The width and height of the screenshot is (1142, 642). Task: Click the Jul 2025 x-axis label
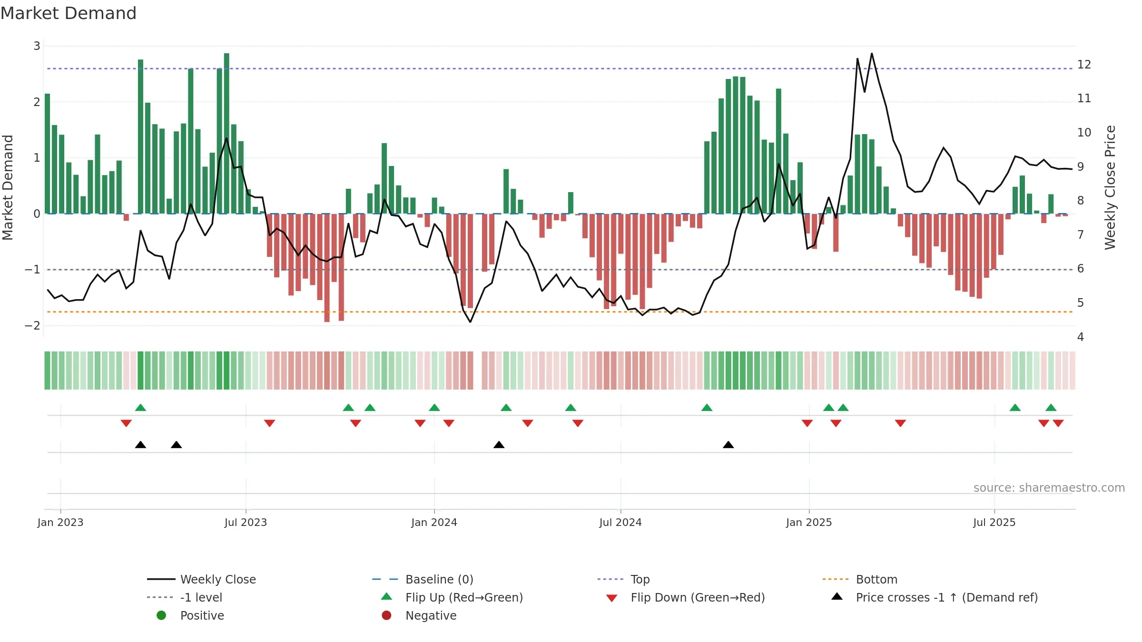click(x=994, y=522)
